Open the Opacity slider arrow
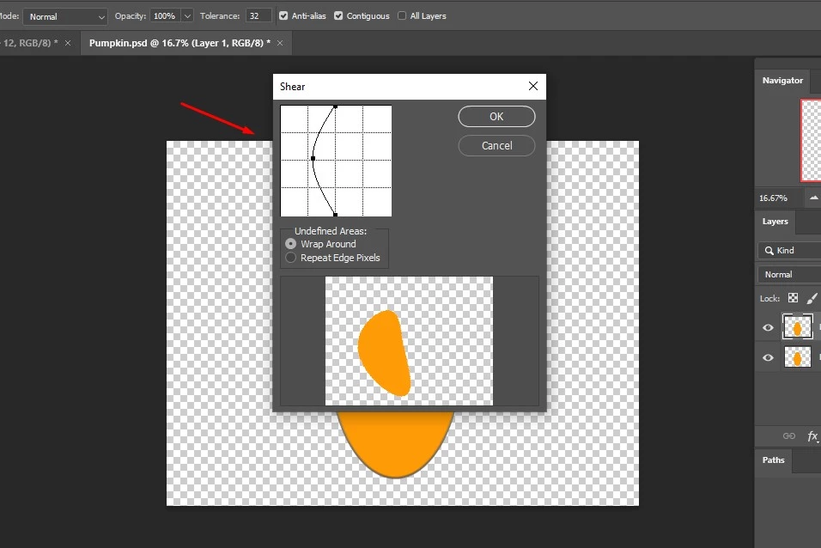Image resolution: width=821 pixels, height=548 pixels. (187, 15)
